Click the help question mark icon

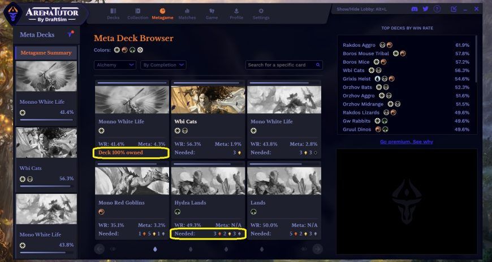coord(437,9)
